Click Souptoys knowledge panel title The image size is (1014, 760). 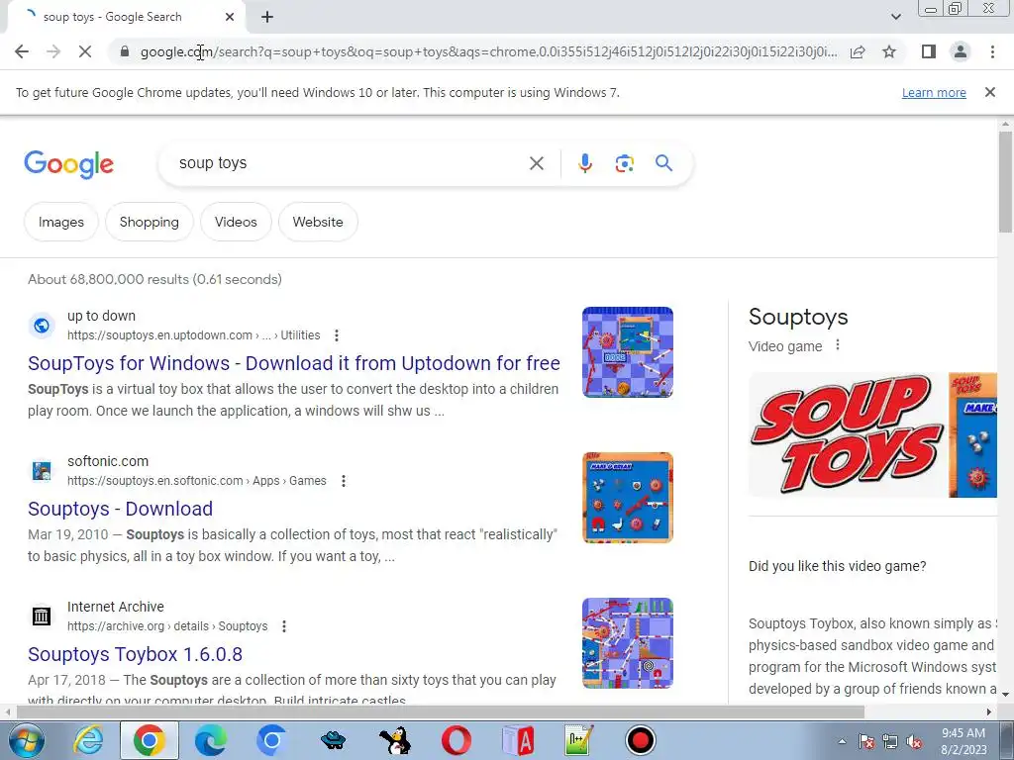pos(798,317)
